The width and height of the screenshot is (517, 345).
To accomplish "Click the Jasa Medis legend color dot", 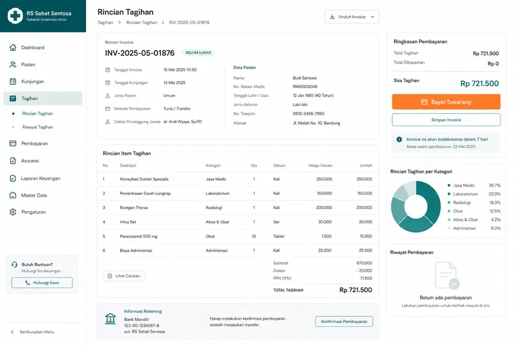I will coord(448,186).
